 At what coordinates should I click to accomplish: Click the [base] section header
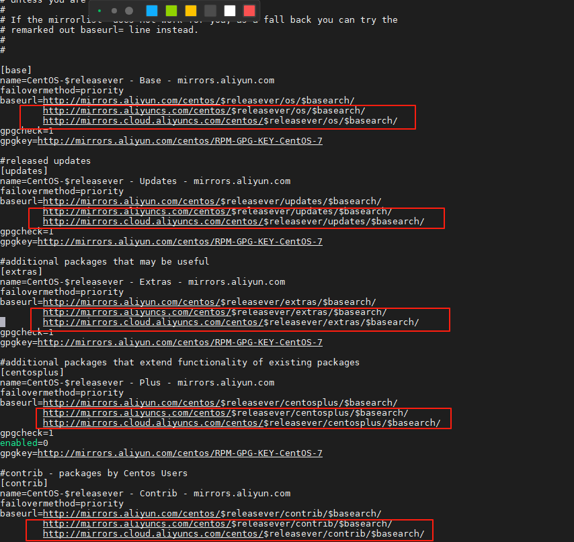16,71
